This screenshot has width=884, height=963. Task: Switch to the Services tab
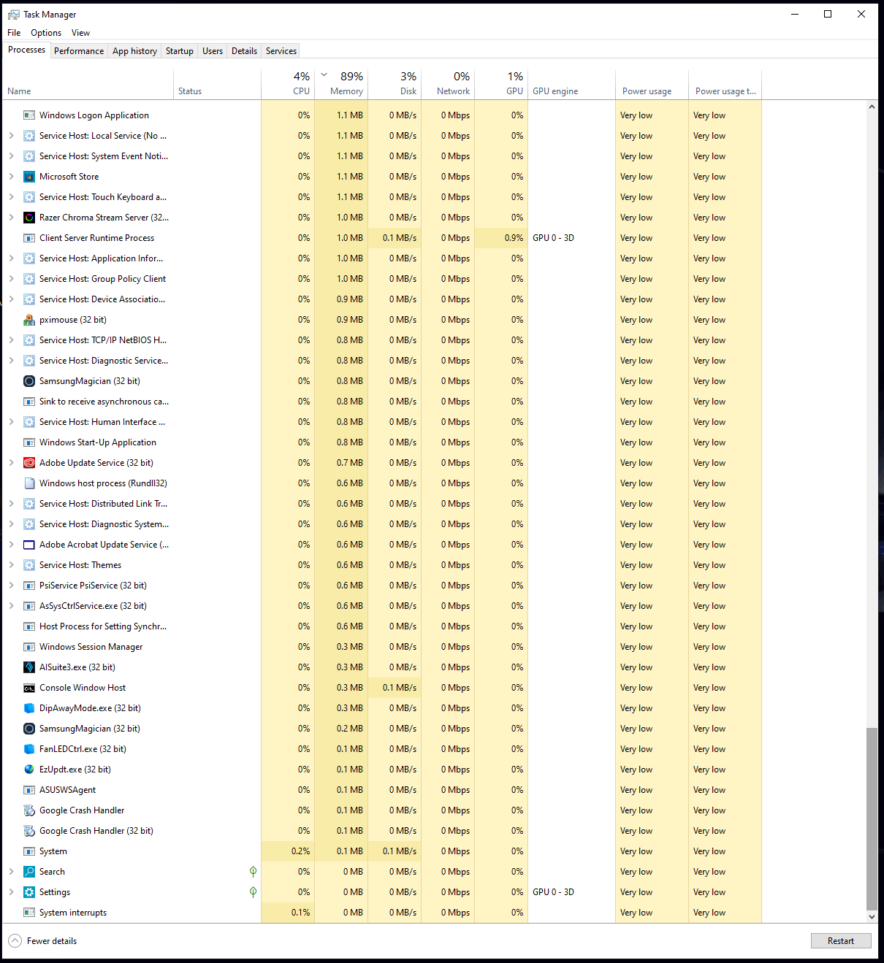point(281,51)
